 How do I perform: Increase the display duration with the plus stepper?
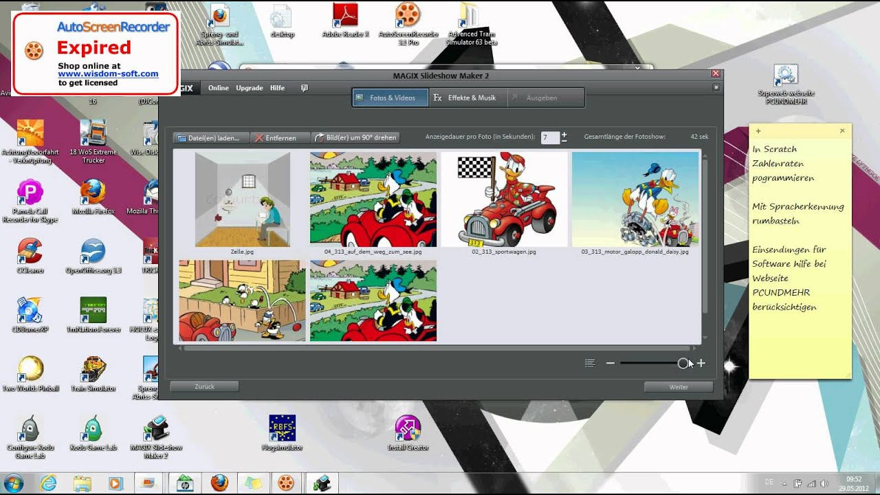click(564, 134)
